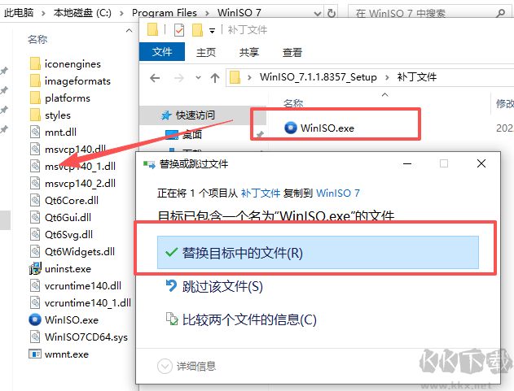The width and height of the screenshot is (514, 391).
Task: Expand 详细信息 details in the replace dialog
Action: pos(165,366)
